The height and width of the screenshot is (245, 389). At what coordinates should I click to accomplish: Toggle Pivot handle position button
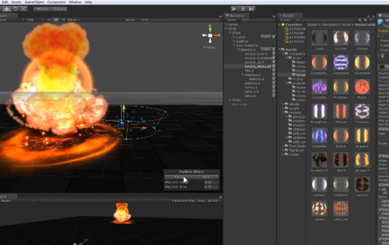click(42, 9)
